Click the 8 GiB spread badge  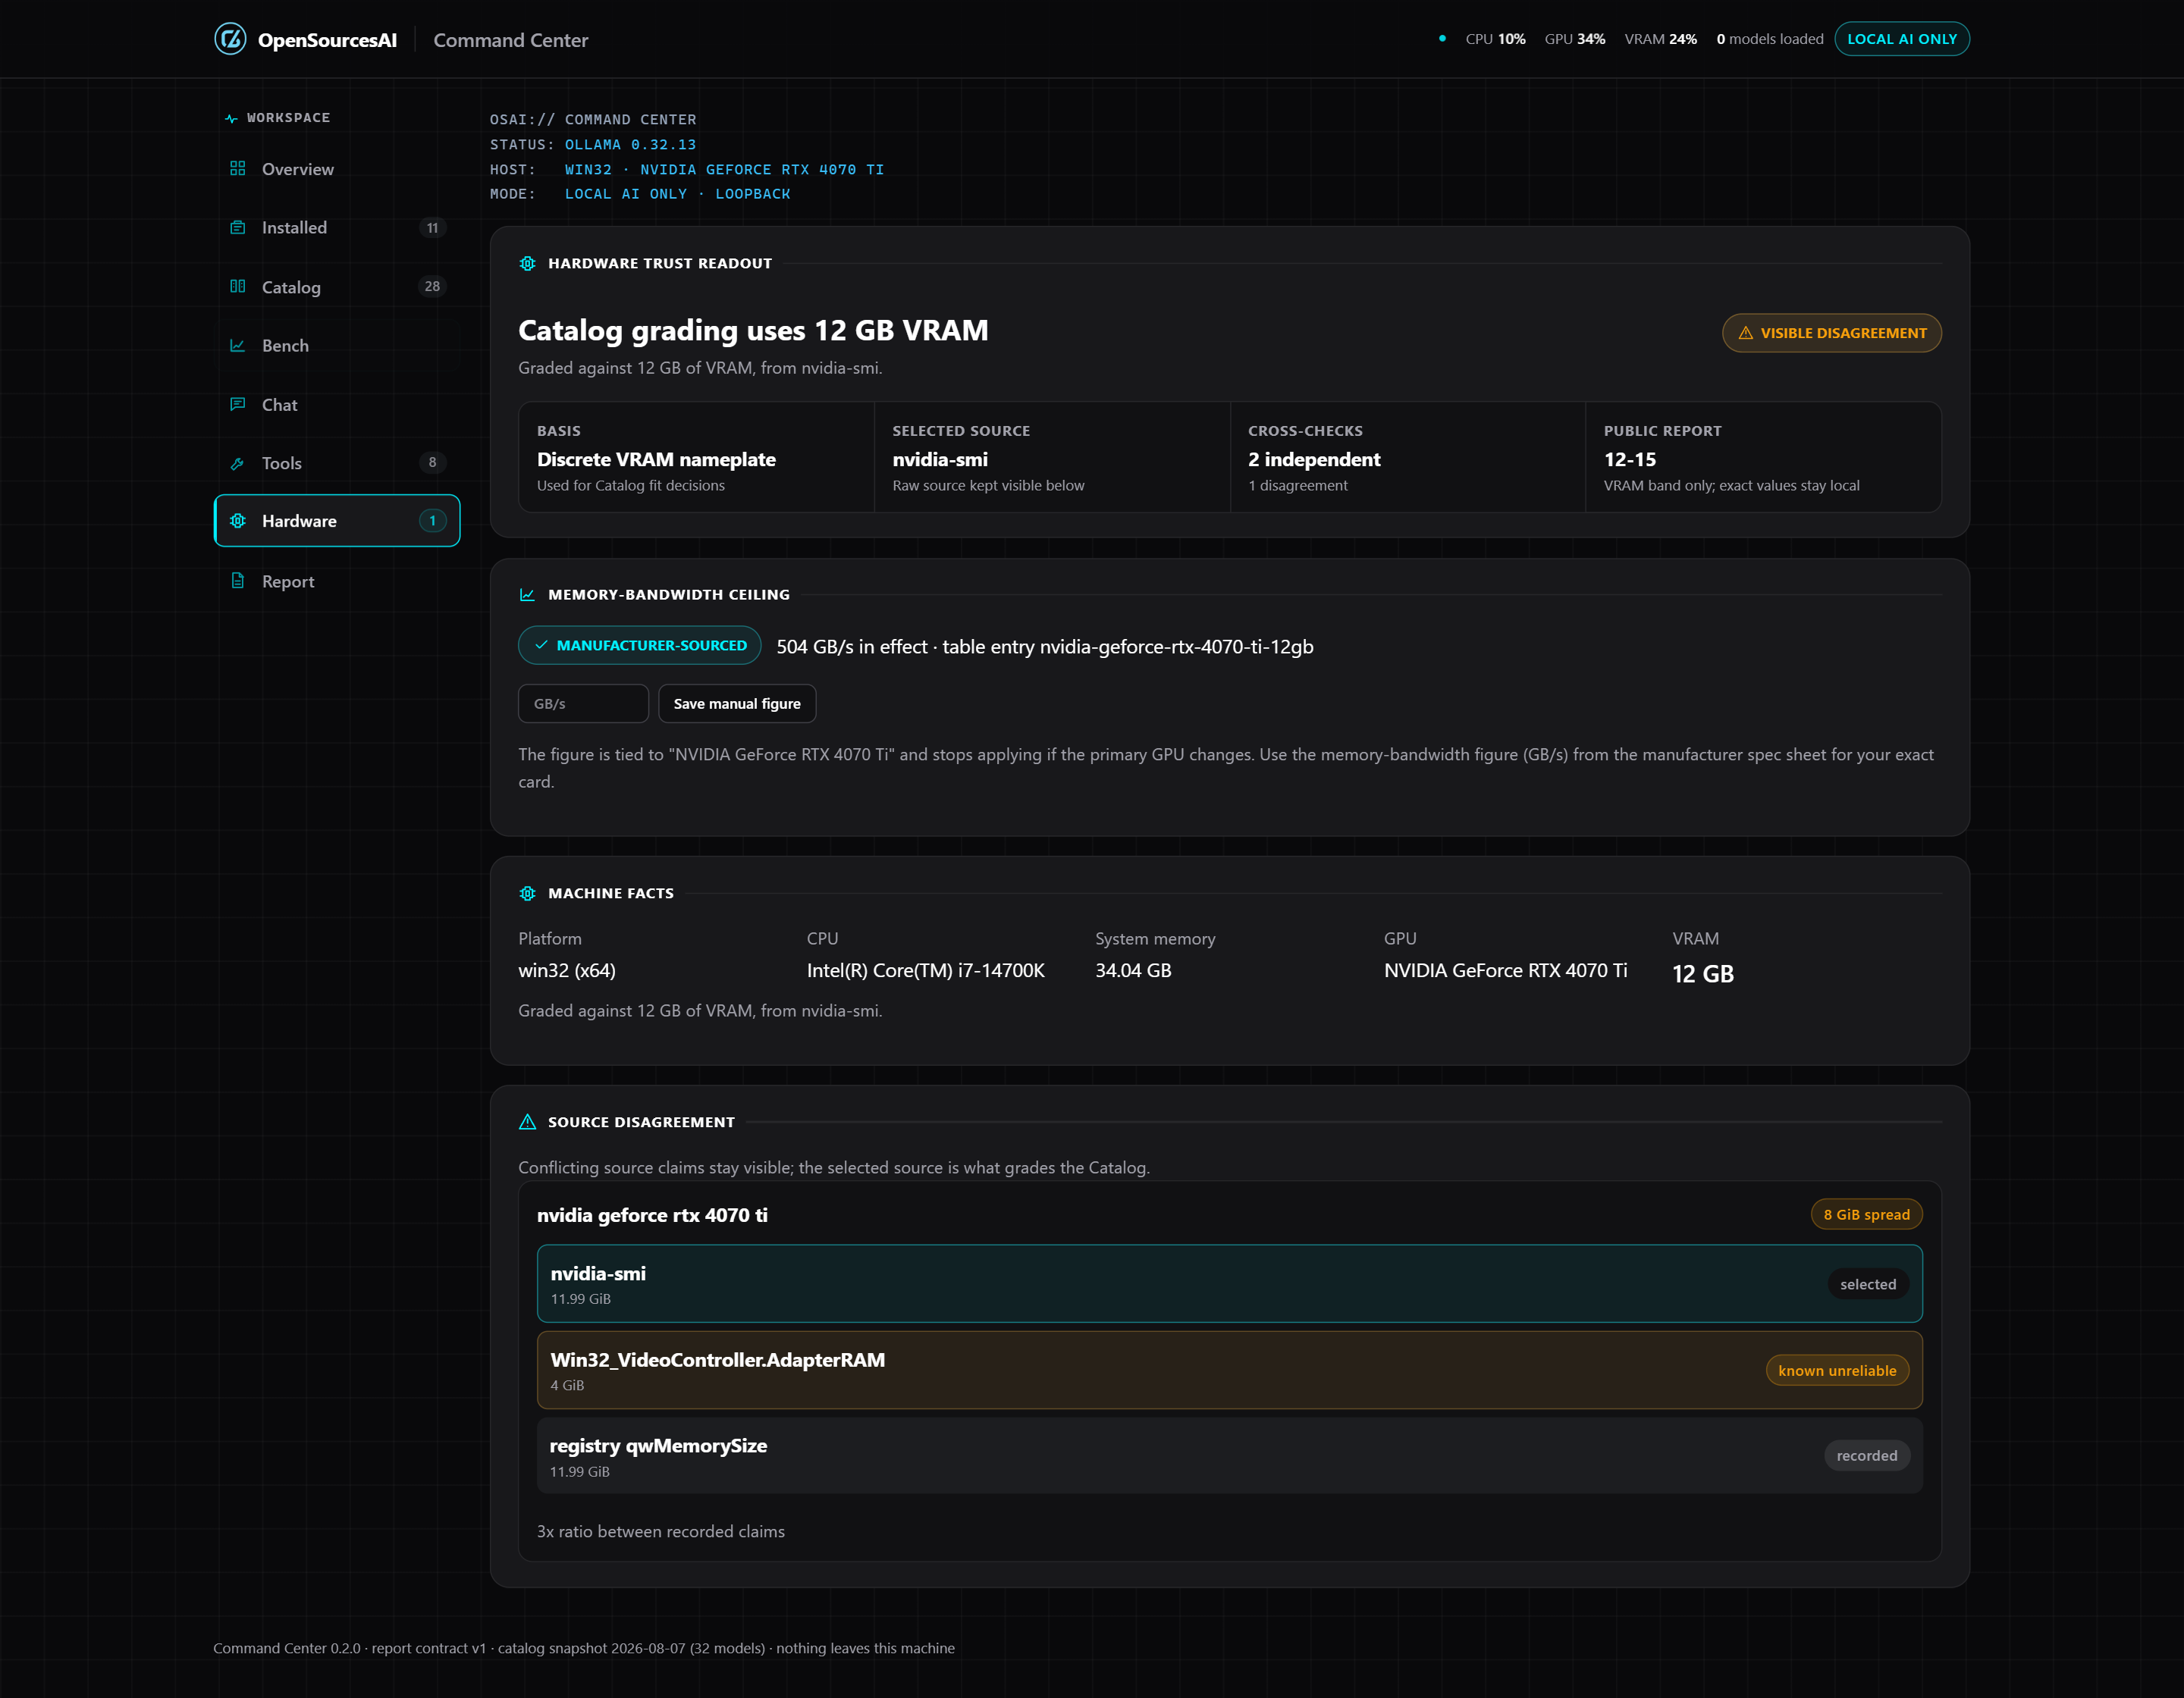click(x=1866, y=1214)
